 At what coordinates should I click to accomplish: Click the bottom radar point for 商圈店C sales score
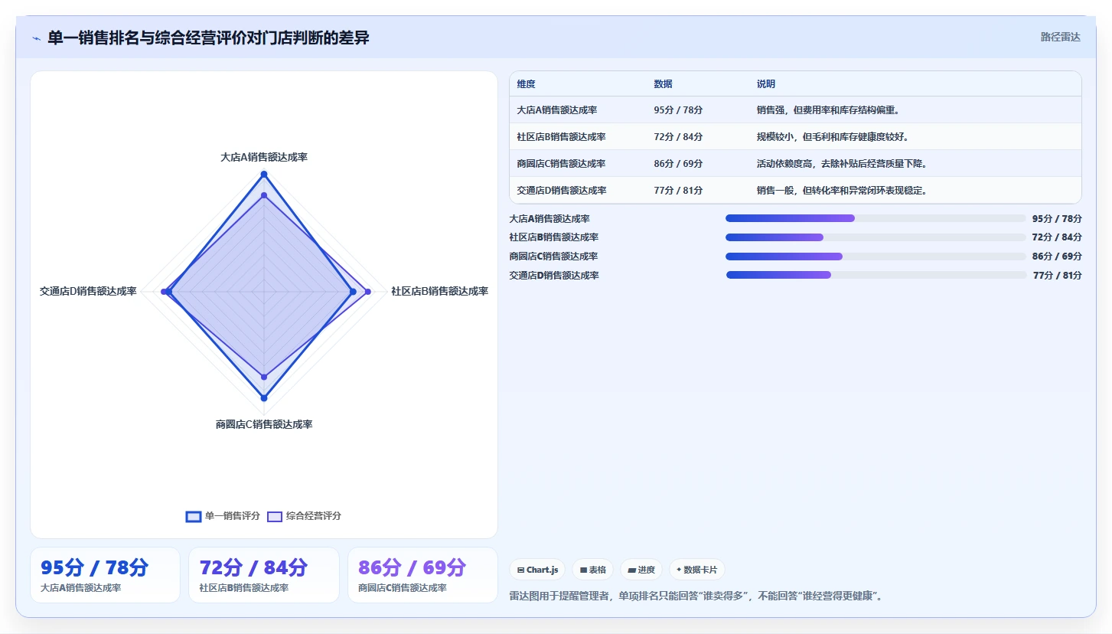(264, 398)
